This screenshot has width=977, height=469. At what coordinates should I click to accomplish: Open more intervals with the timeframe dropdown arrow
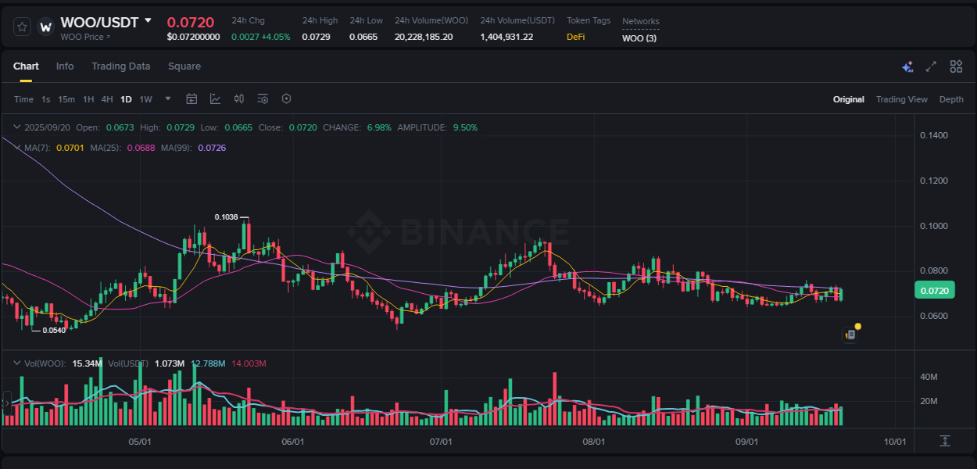click(x=167, y=98)
